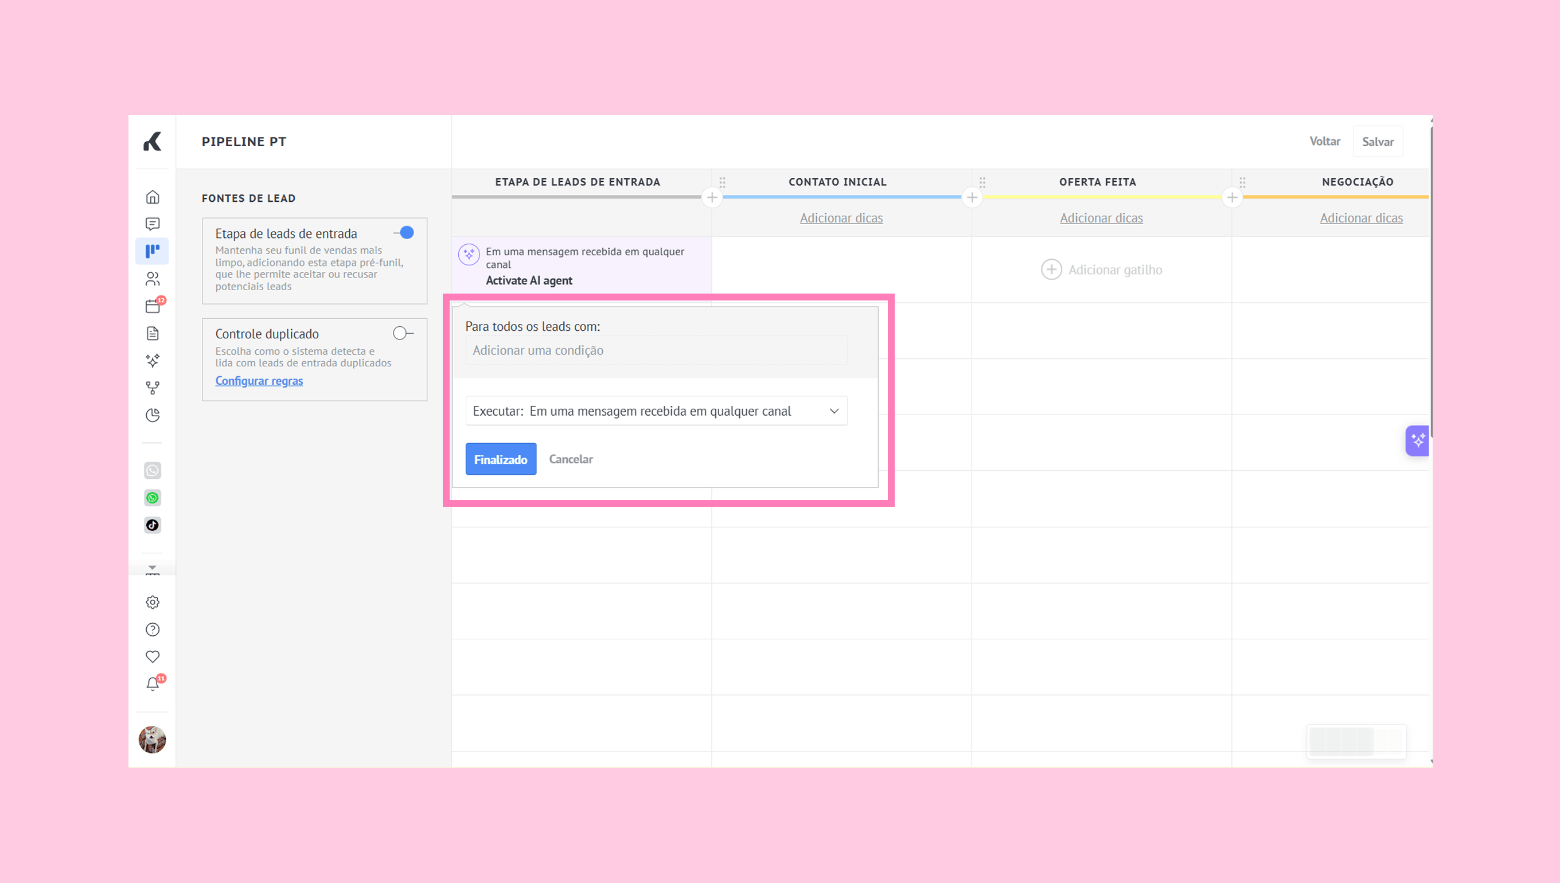Open Settings gear icon in sidebar
1560x883 pixels.
(x=152, y=602)
